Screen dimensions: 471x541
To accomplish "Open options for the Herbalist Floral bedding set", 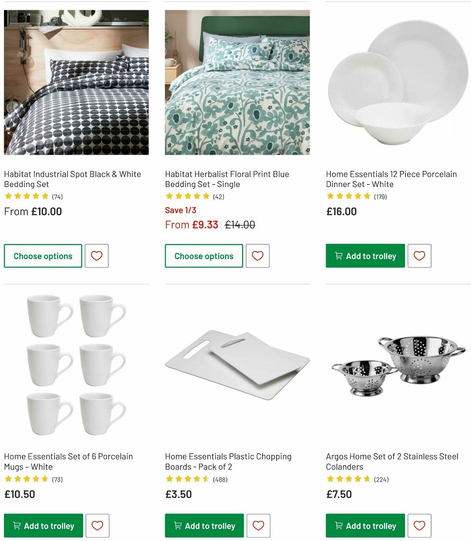I will 204,256.
